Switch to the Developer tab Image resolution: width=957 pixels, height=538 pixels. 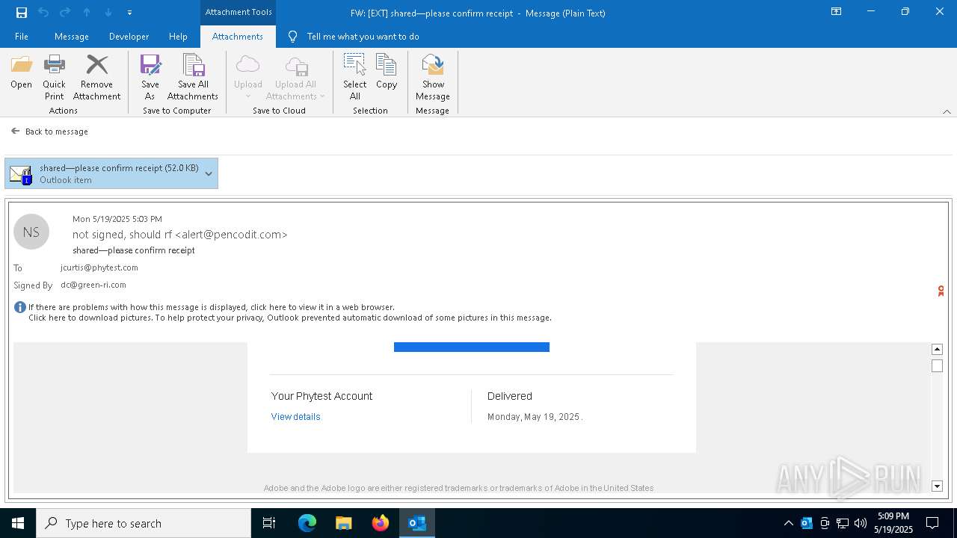(129, 37)
